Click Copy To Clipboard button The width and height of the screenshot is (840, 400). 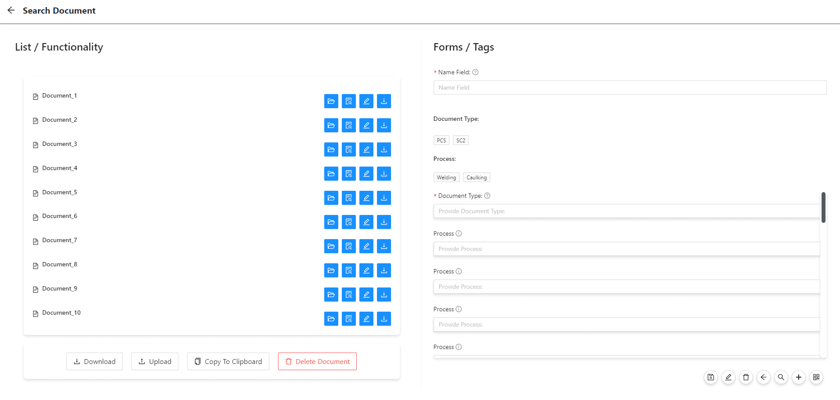228,361
